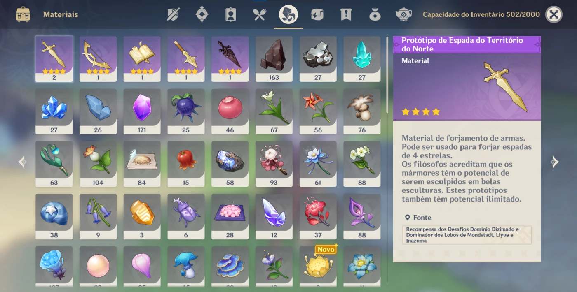
Task: Open the Food tab with fork and knife
Action: [x=260, y=15]
